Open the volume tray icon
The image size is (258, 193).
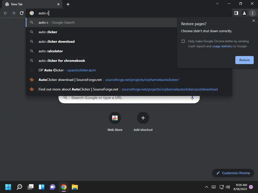click(228, 187)
